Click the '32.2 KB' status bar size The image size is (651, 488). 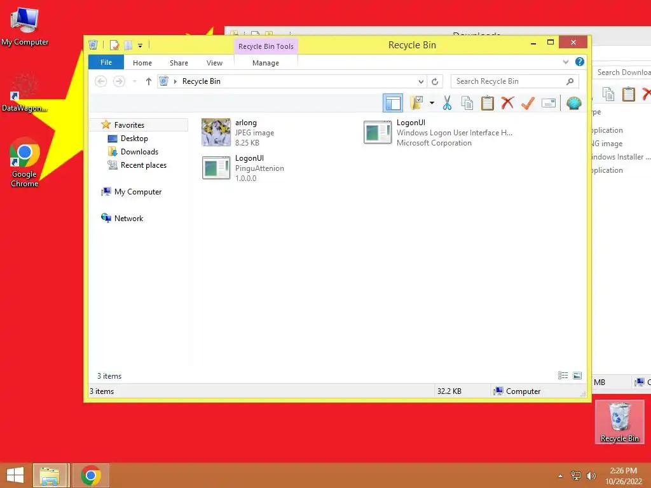pyautogui.click(x=449, y=391)
